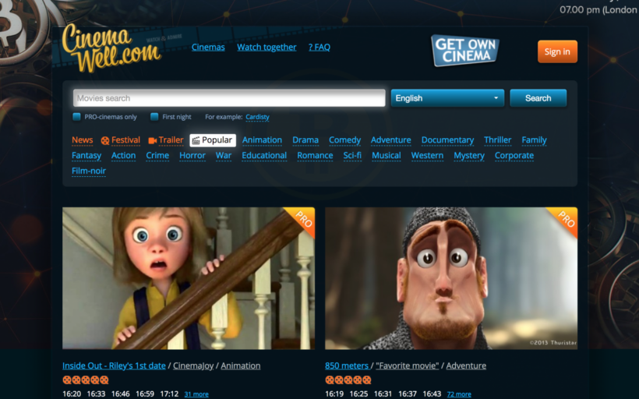Open the Watch together link
Viewport: 639px width, 399px height.
267,48
